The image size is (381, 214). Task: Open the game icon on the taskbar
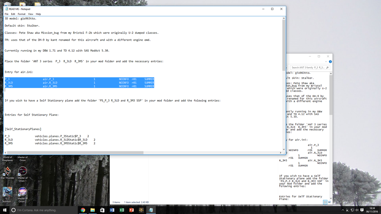click(141, 210)
